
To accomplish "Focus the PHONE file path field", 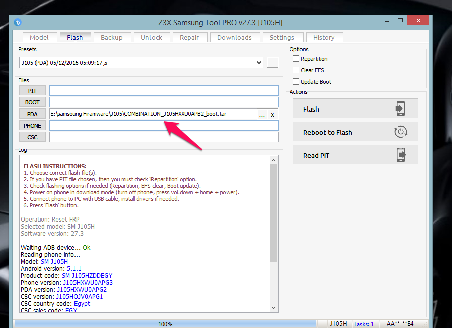I will point(164,125).
